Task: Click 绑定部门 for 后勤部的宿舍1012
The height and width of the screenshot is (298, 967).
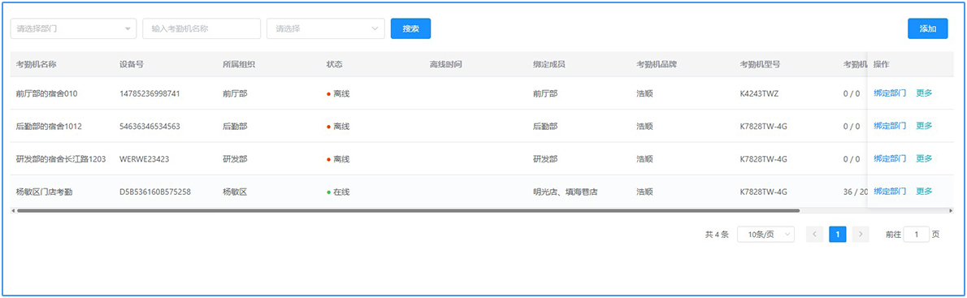Action: click(889, 126)
